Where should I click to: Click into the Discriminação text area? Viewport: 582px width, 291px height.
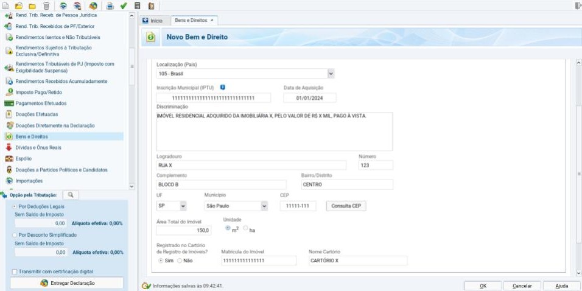(274, 131)
